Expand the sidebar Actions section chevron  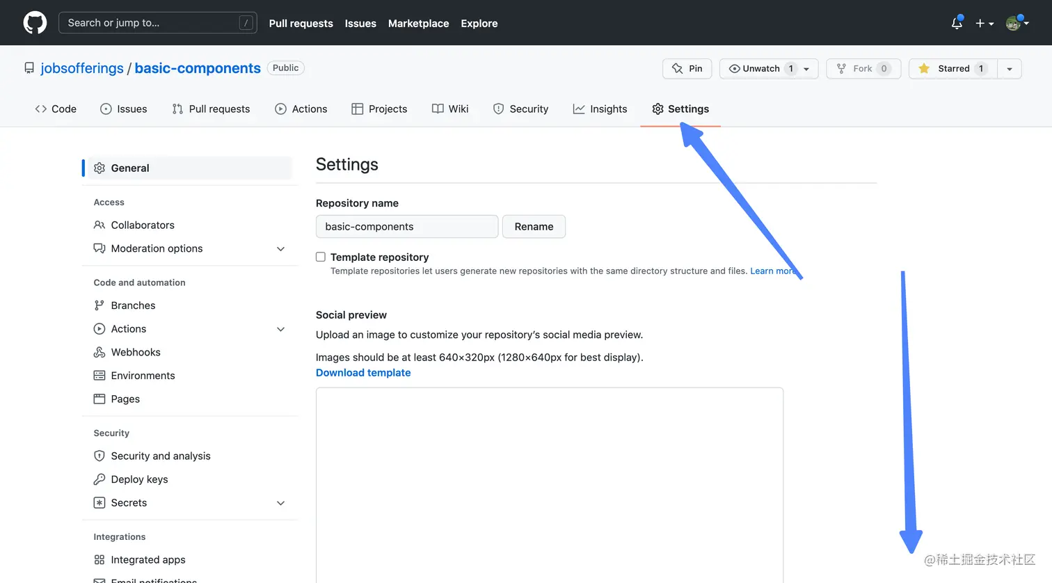pyautogui.click(x=281, y=329)
